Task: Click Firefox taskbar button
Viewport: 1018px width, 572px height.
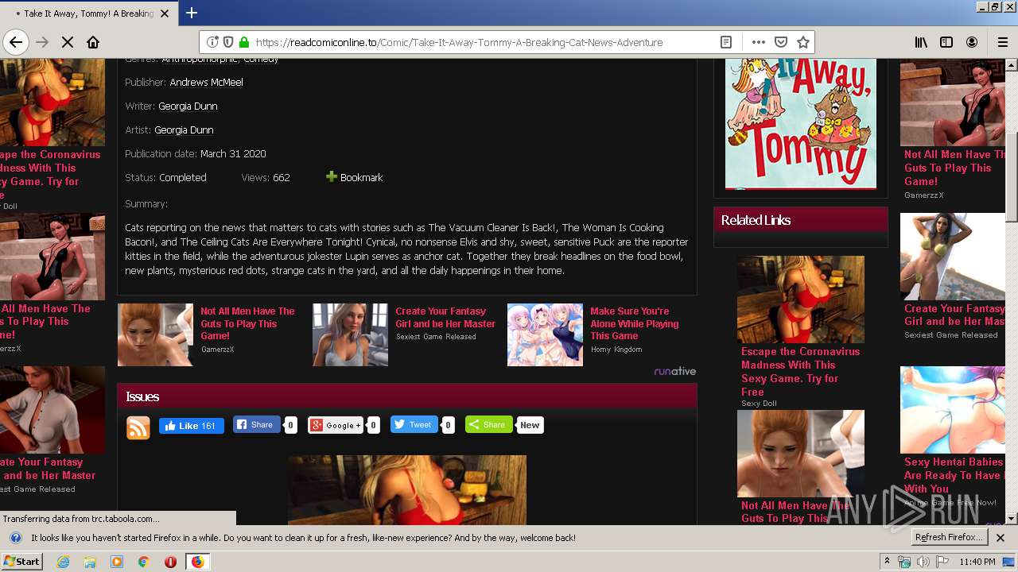Action: pos(197,562)
